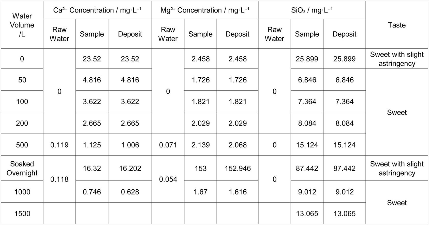Click the calcium sample value 1.125
The width and height of the screenshot is (429, 225).
point(92,145)
